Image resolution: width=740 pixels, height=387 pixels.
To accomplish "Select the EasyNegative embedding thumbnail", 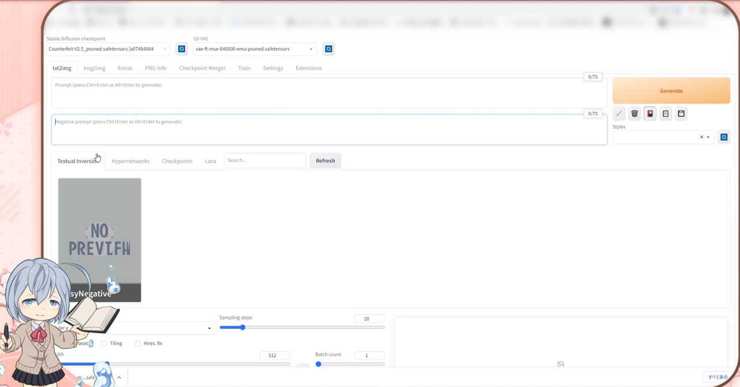I will coord(99,240).
